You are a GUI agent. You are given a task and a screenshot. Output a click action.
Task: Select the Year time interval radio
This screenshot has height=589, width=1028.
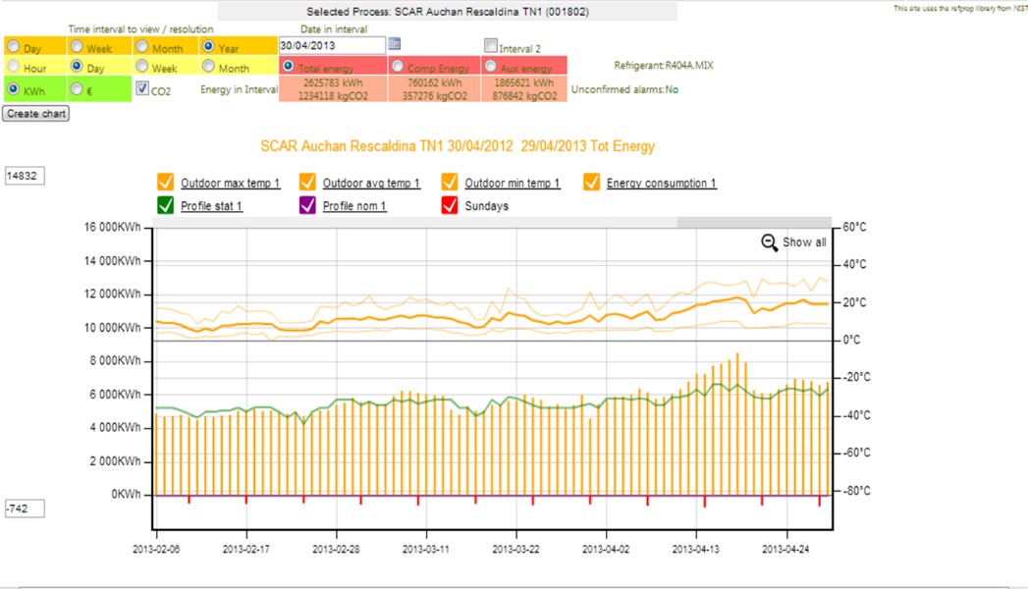pyautogui.click(x=208, y=46)
